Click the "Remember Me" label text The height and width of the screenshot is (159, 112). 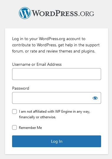[30, 127]
